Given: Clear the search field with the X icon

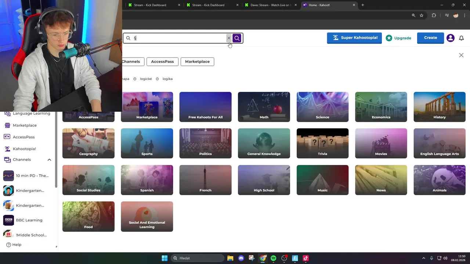Looking at the screenshot, I should coord(229,38).
